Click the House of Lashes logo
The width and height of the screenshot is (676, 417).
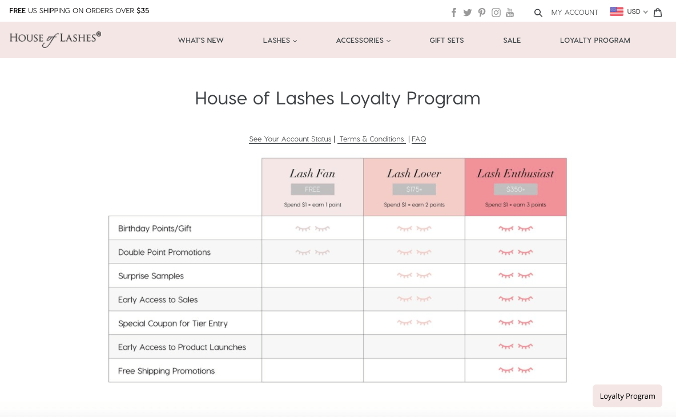tap(55, 38)
